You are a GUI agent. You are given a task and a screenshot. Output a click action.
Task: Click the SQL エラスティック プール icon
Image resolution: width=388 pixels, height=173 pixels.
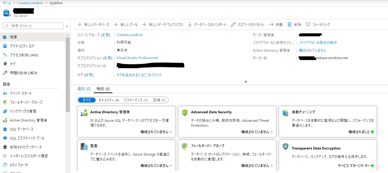(x=5, y=138)
